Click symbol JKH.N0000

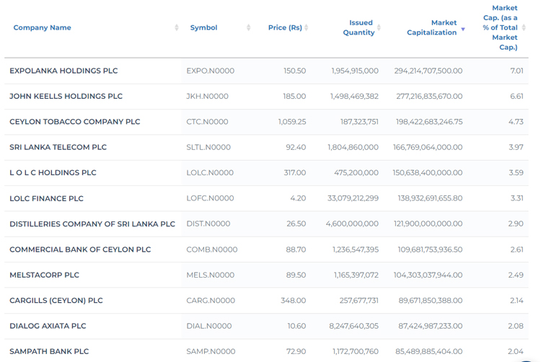207,96
